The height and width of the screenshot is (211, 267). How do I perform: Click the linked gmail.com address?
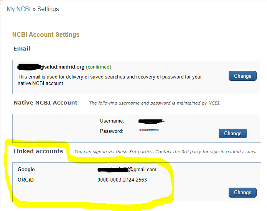click(x=127, y=170)
